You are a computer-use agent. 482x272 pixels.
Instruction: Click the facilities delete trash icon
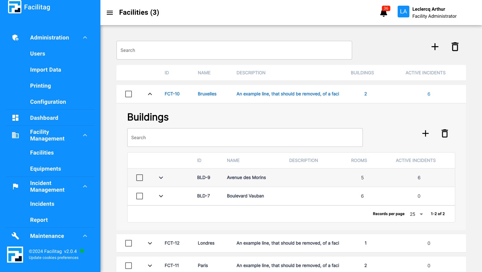[x=455, y=47]
